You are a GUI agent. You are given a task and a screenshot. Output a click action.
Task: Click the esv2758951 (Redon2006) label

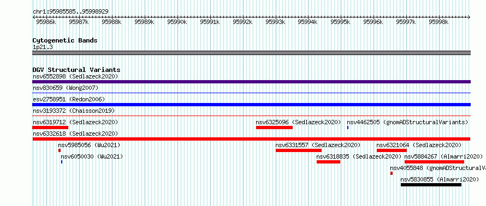click(69, 99)
